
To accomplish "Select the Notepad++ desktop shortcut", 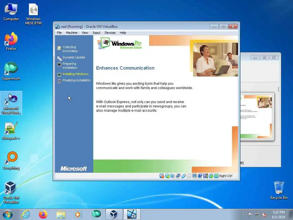I will click(x=11, y=131).
